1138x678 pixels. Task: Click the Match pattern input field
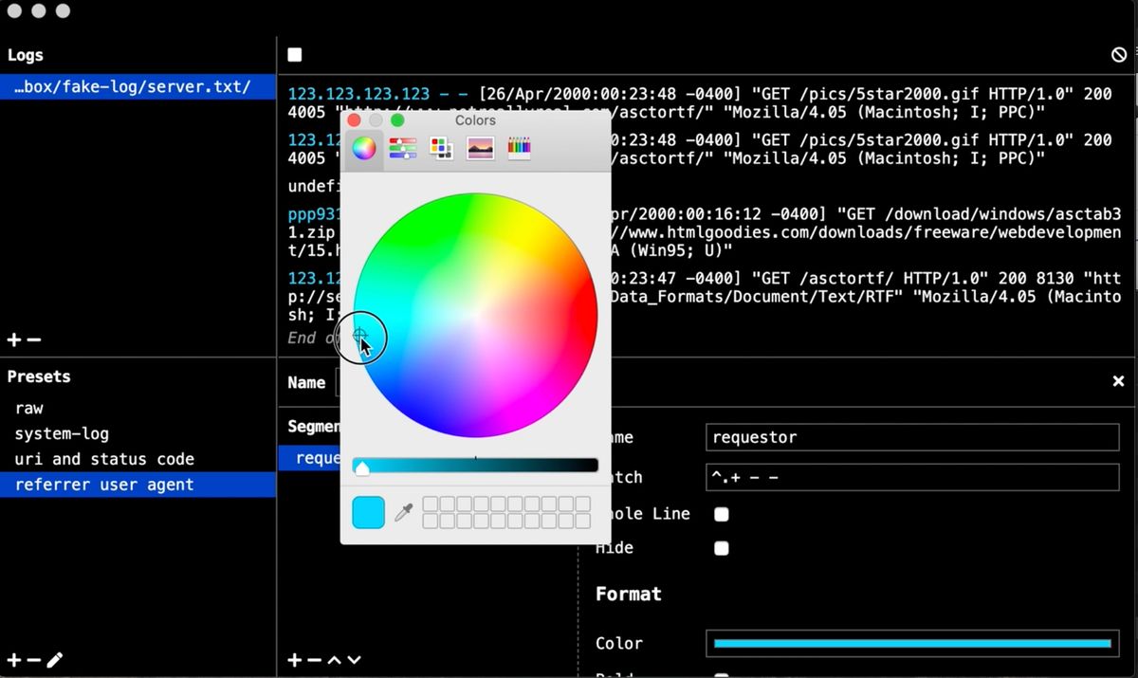912,477
